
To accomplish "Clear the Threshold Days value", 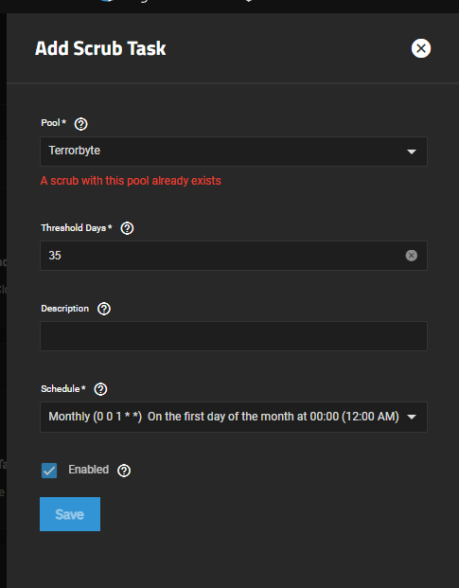I will (x=411, y=256).
